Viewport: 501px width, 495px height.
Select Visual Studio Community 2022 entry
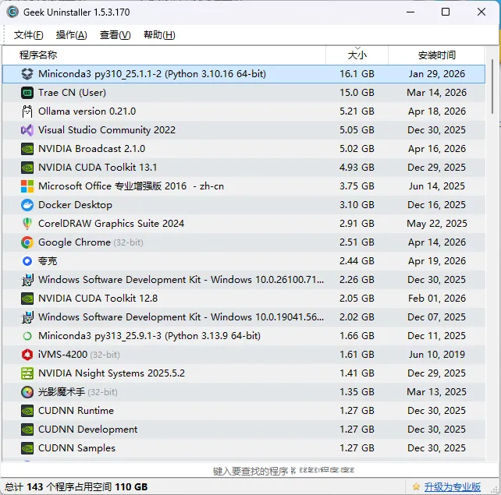click(107, 130)
